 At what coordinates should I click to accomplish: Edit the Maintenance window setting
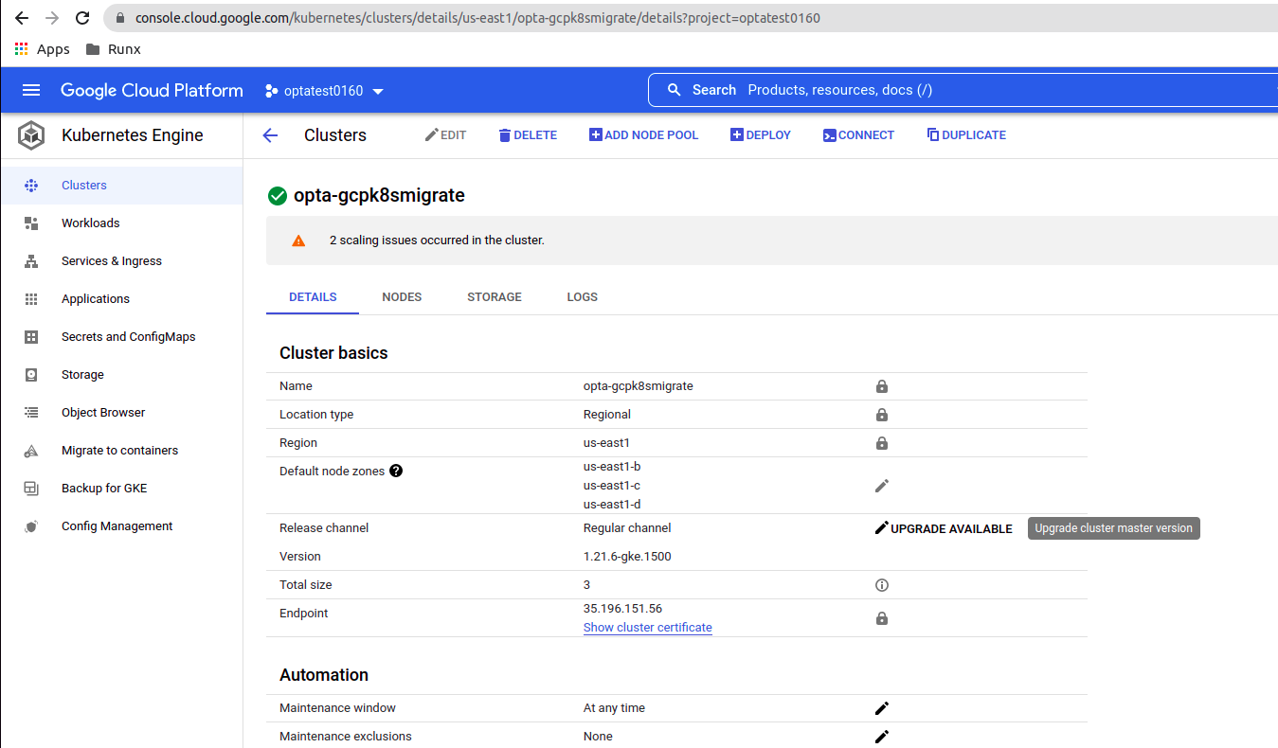pyautogui.click(x=881, y=708)
